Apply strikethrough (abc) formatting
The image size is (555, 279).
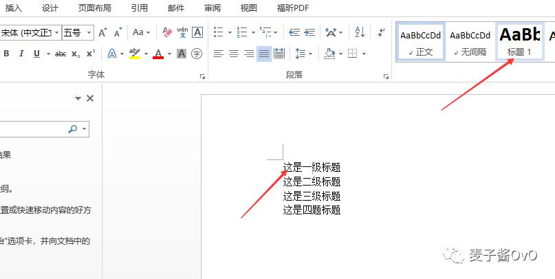pos(61,54)
